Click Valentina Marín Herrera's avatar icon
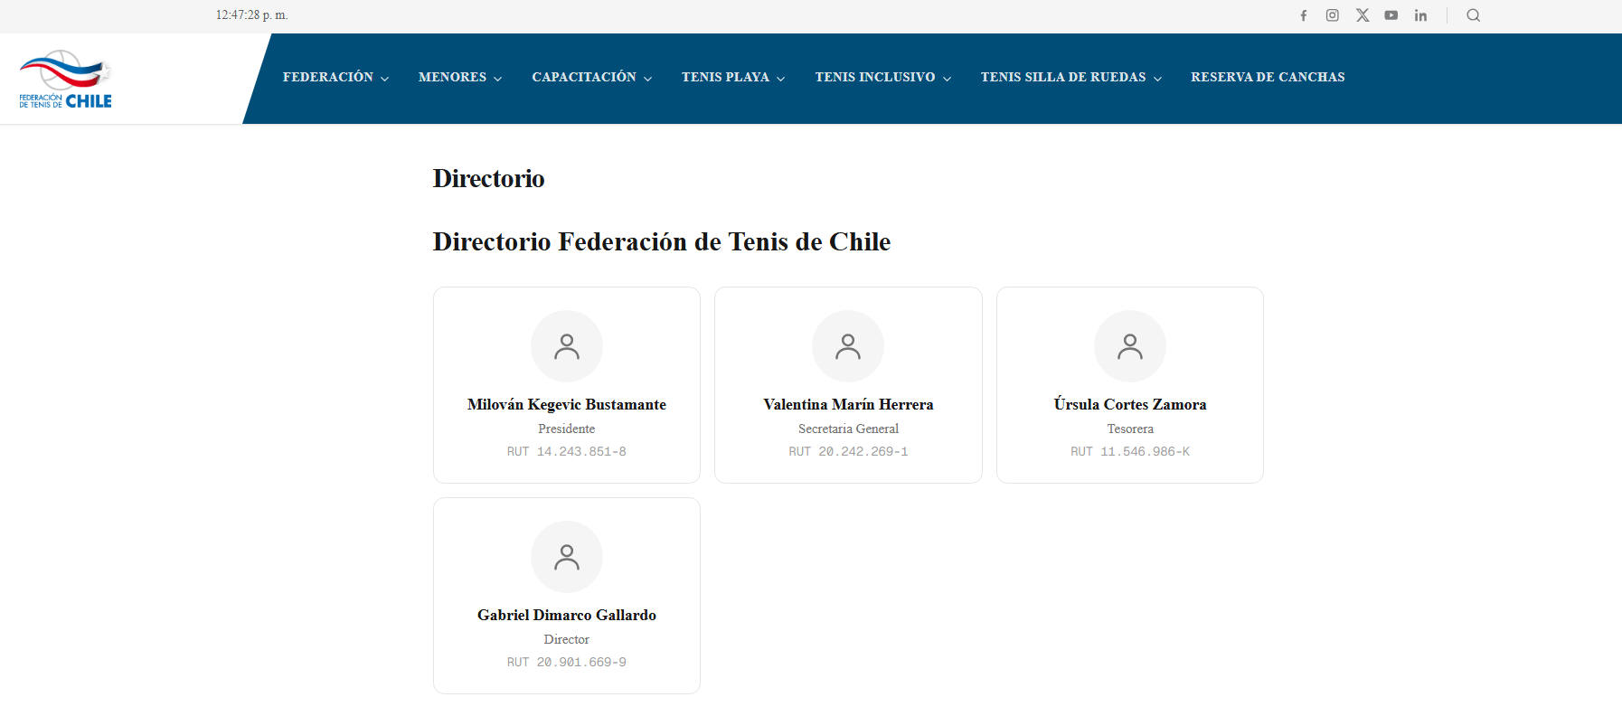The height and width of the screenshot is (716, 1622). [x=848, y=346]
